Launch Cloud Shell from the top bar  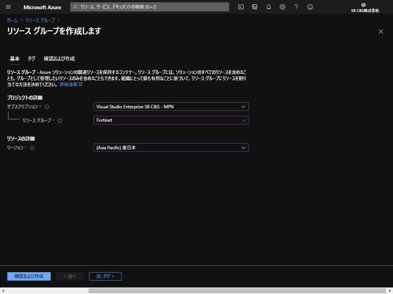pos(241,7)
